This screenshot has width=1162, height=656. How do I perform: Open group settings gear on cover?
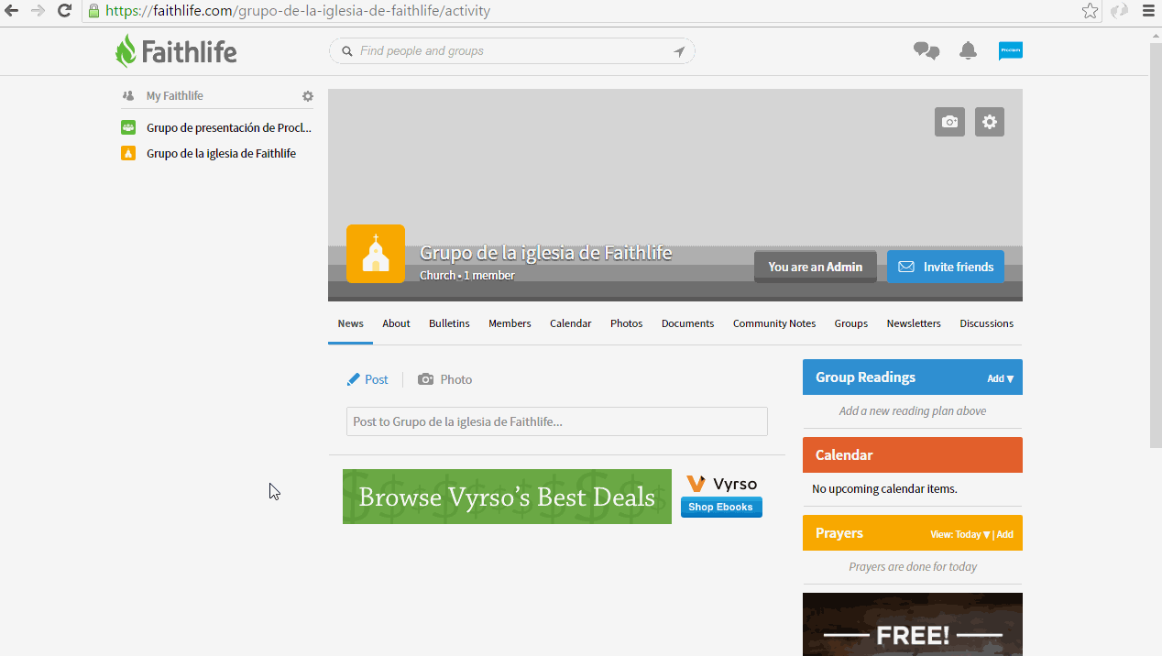pyautogui.click(x=990, y=122)
